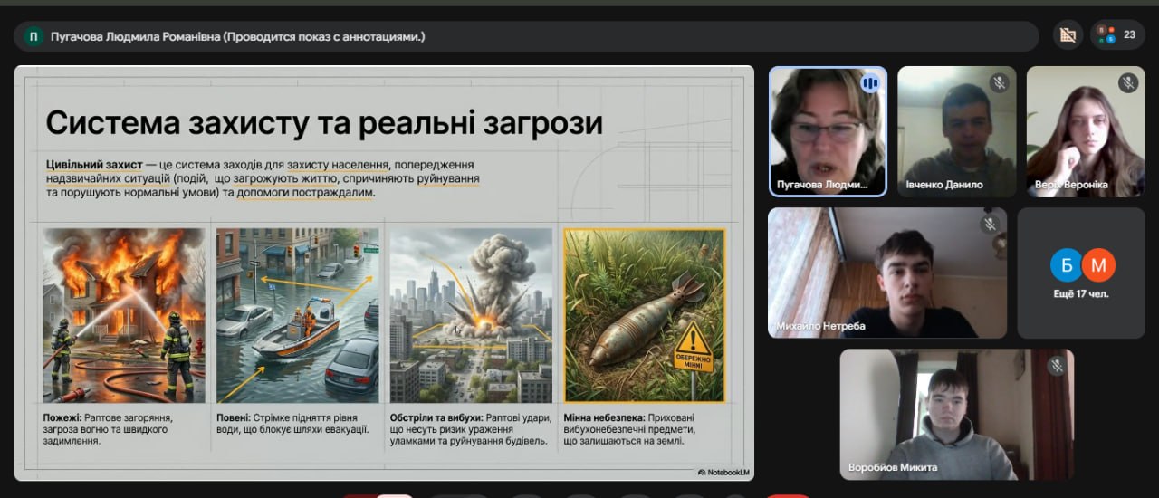Select the Пугачова Людмила video tile
The width and height of the screenshot is (1159, 498).
tap(828, 131)
